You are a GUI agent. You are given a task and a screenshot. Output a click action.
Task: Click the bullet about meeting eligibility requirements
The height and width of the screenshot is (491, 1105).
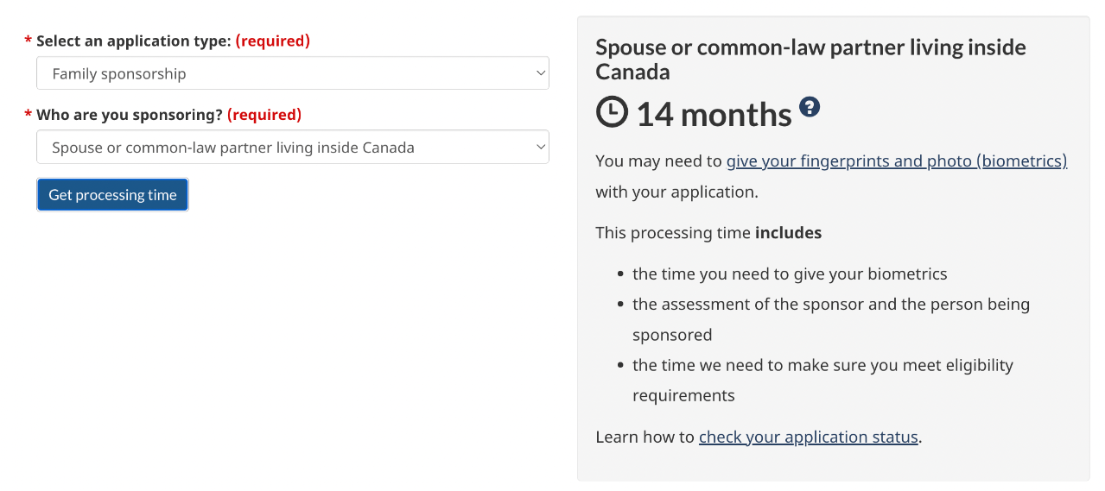(822, 366)
